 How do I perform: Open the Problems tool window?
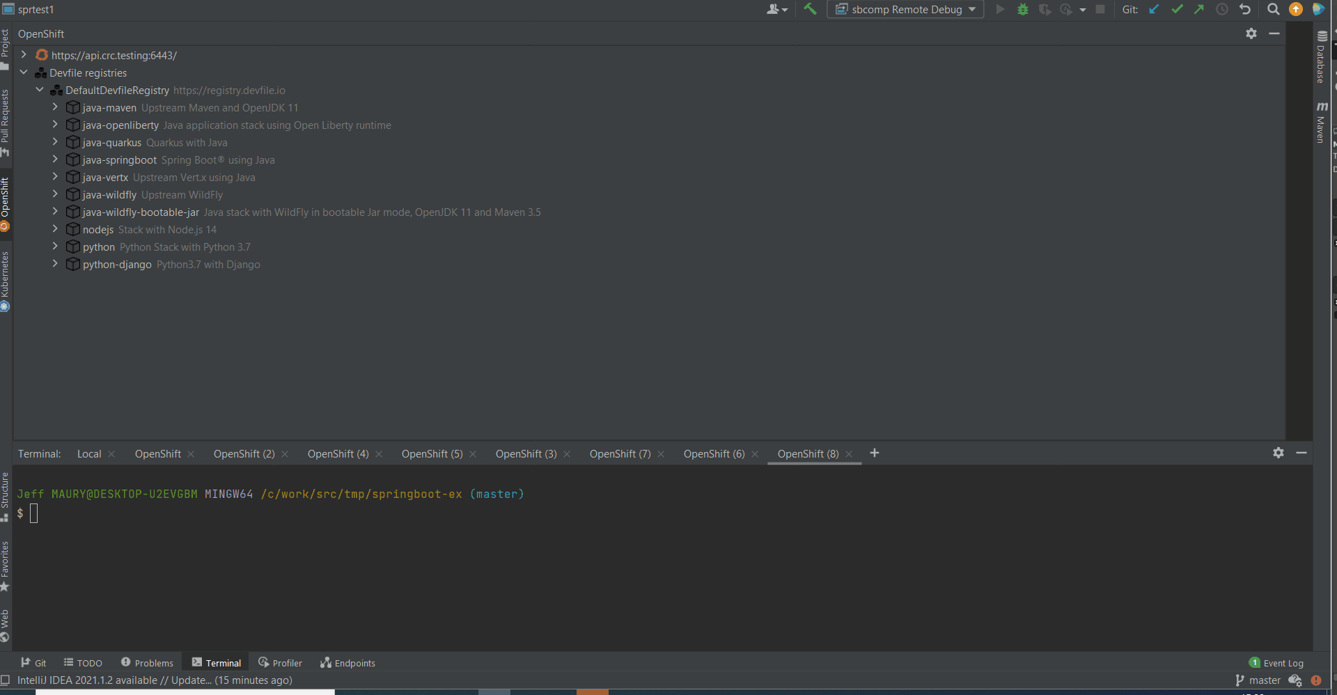pyautogui.click(x=147, y=663)
